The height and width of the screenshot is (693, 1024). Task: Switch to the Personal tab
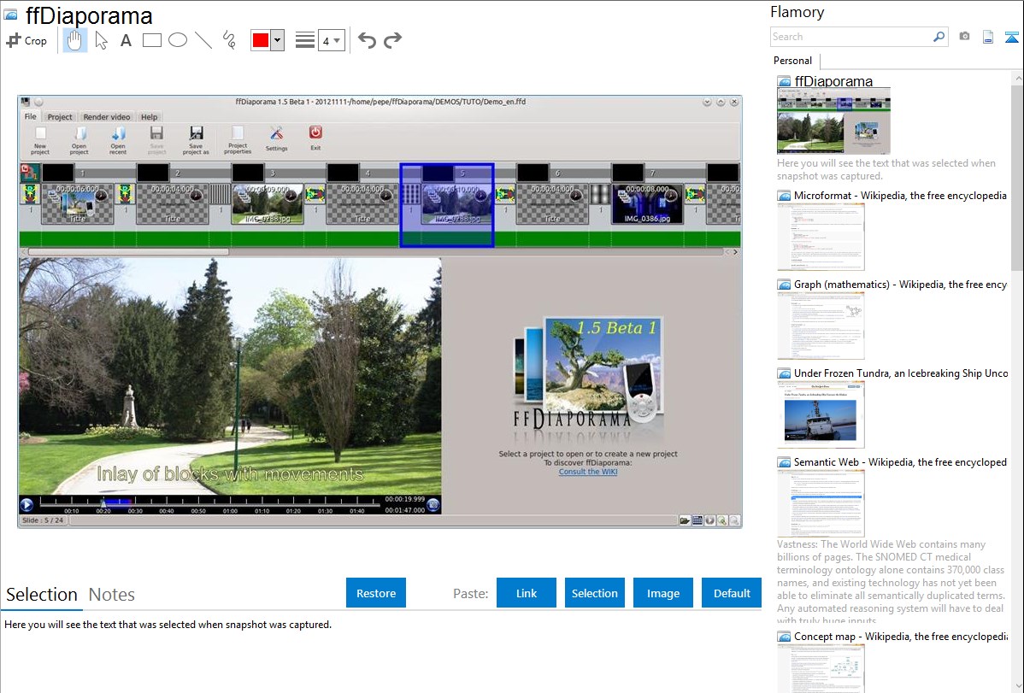[792, 60]
